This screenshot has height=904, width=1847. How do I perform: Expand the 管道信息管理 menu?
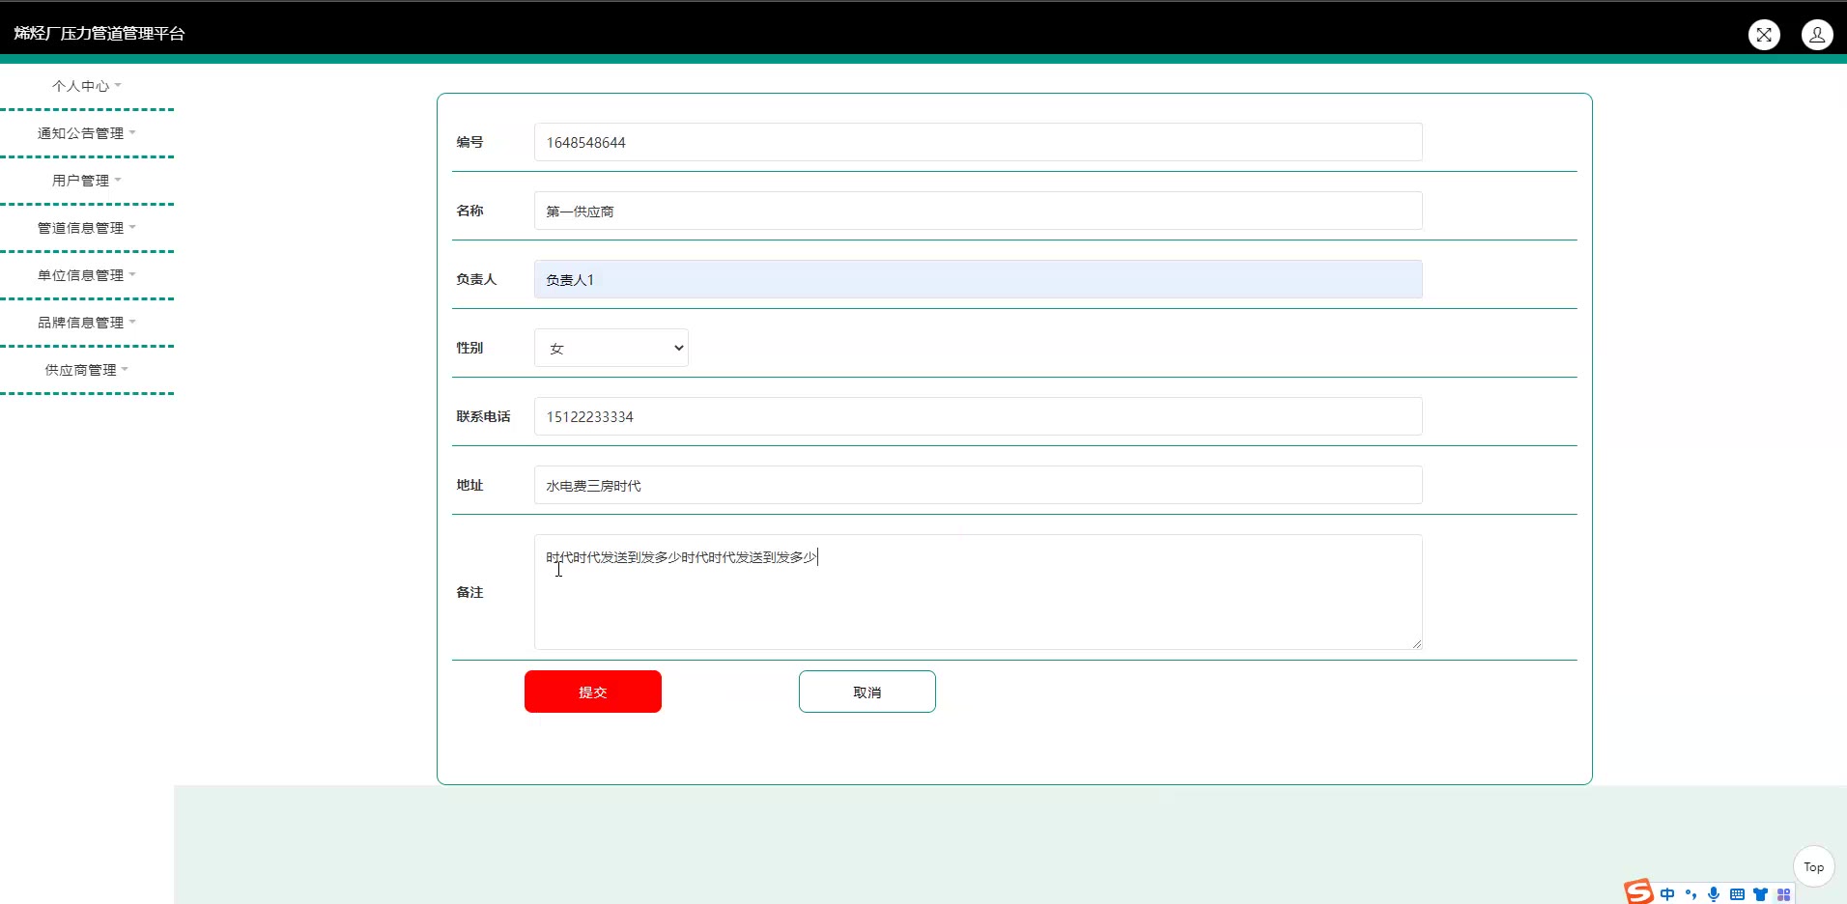click(87, 228)
